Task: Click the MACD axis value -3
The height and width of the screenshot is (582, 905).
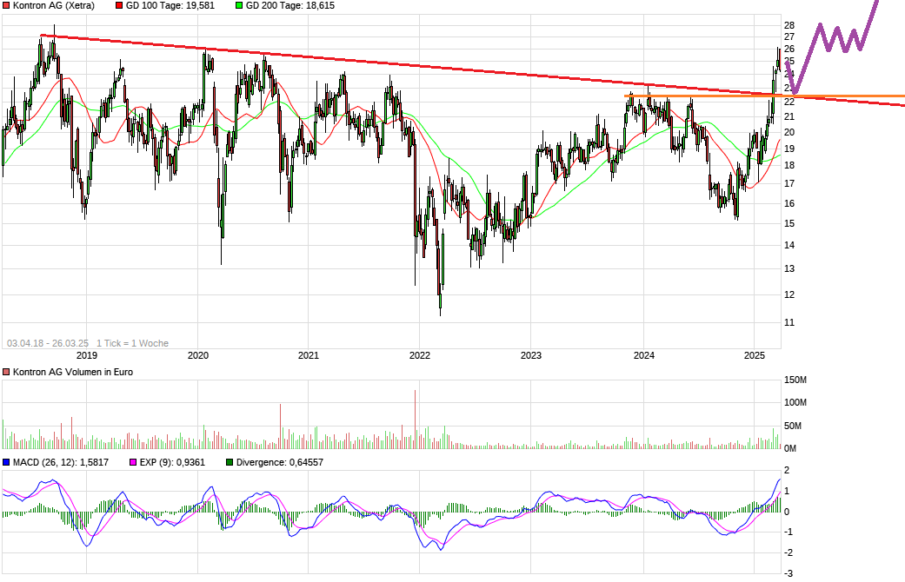Action: [x=788, y=573]
